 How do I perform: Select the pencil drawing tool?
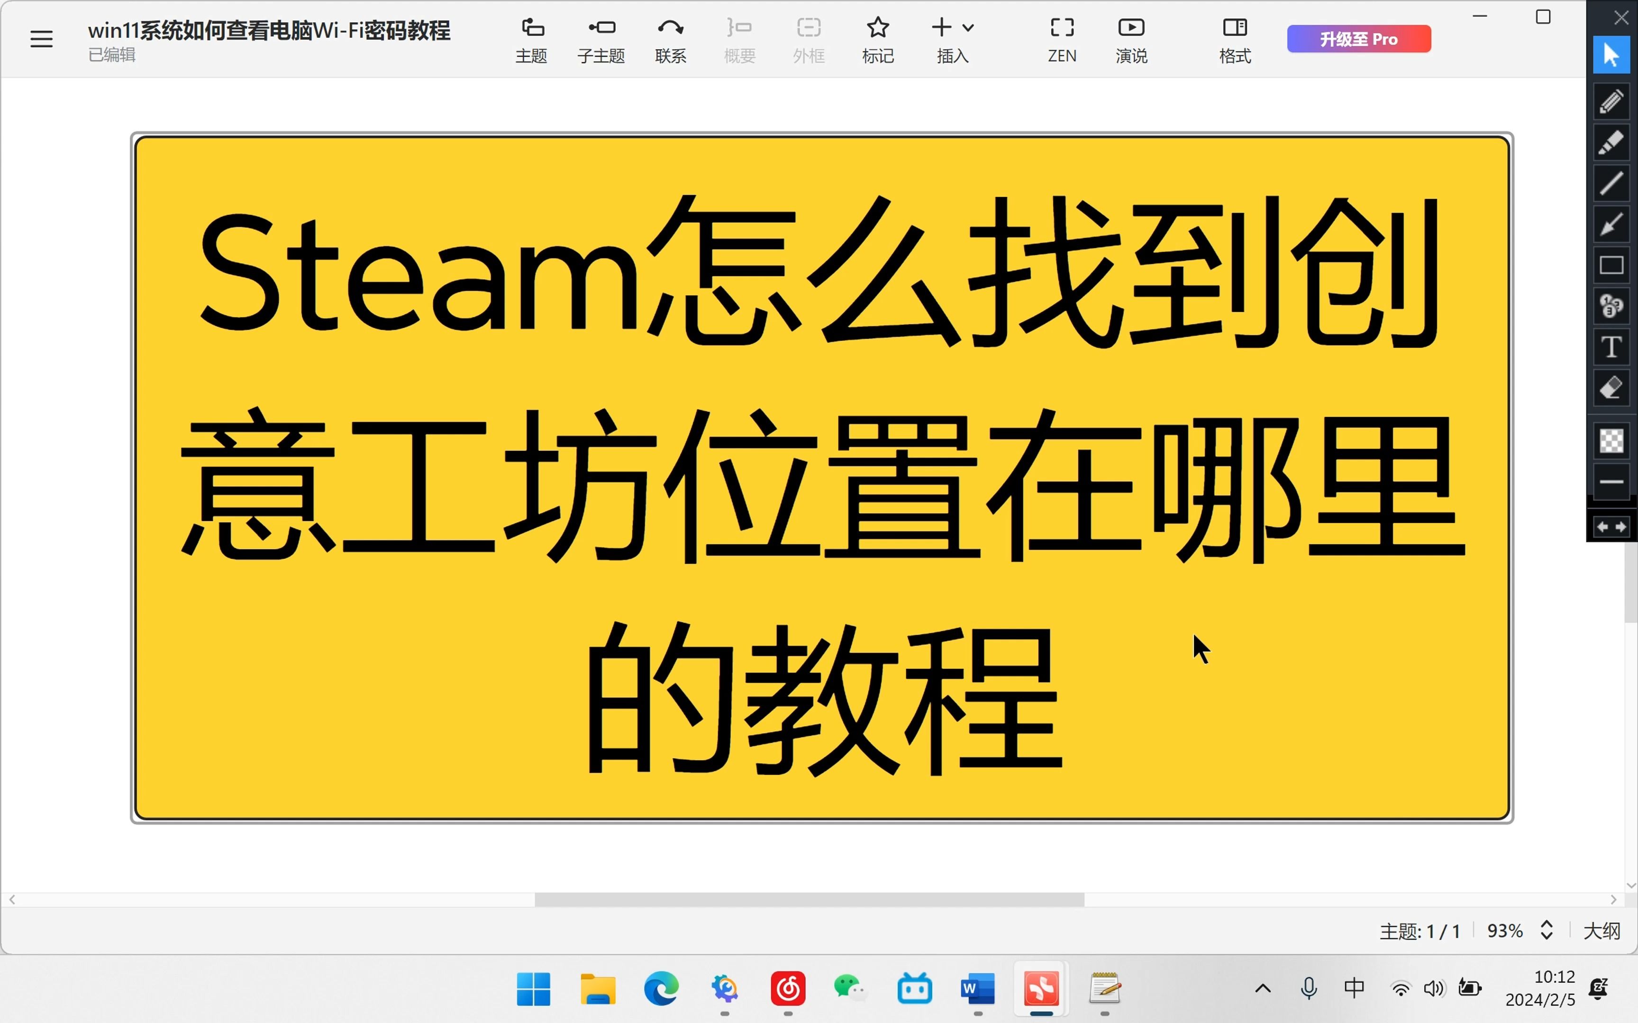point(1611,101)
